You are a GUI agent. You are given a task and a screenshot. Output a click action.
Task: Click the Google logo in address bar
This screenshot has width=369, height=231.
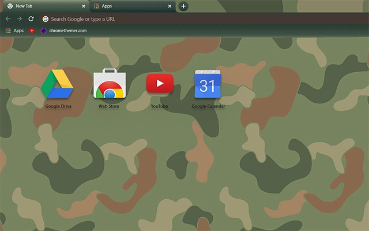tap(46, 19)
